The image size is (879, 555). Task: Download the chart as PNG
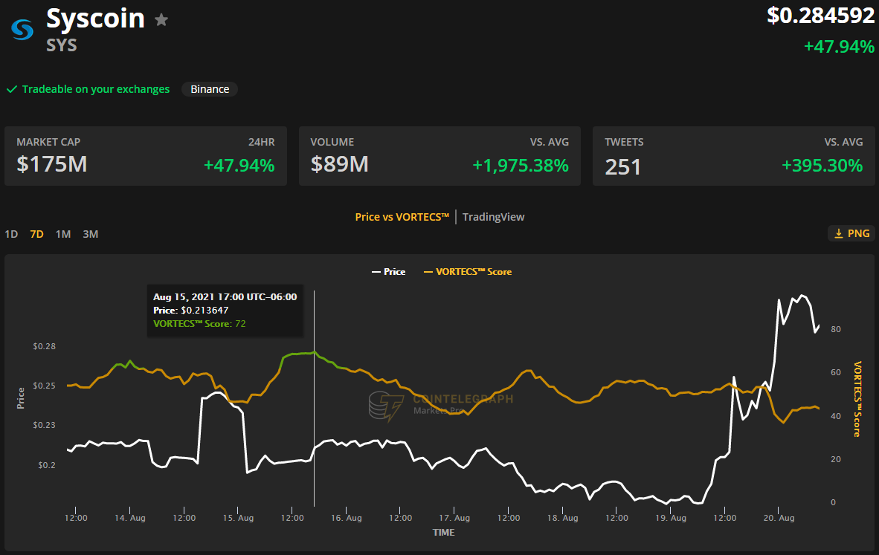851,233
